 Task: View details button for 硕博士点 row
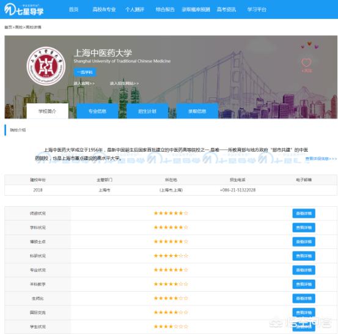304,242
